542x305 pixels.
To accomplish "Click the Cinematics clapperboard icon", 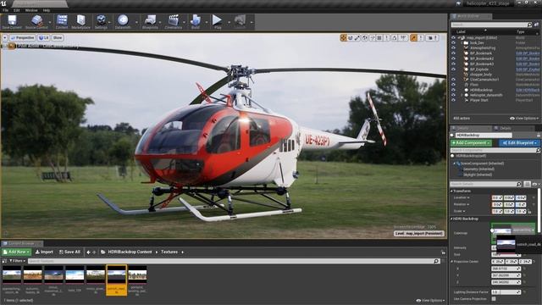I will 173,21.
